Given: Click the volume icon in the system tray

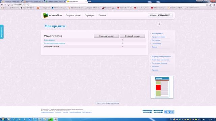Looking at the screenshot, I should point(204,120).
